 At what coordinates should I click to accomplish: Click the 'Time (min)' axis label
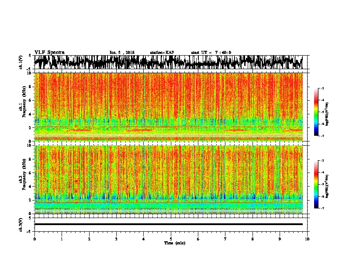[x=175, y=243]
